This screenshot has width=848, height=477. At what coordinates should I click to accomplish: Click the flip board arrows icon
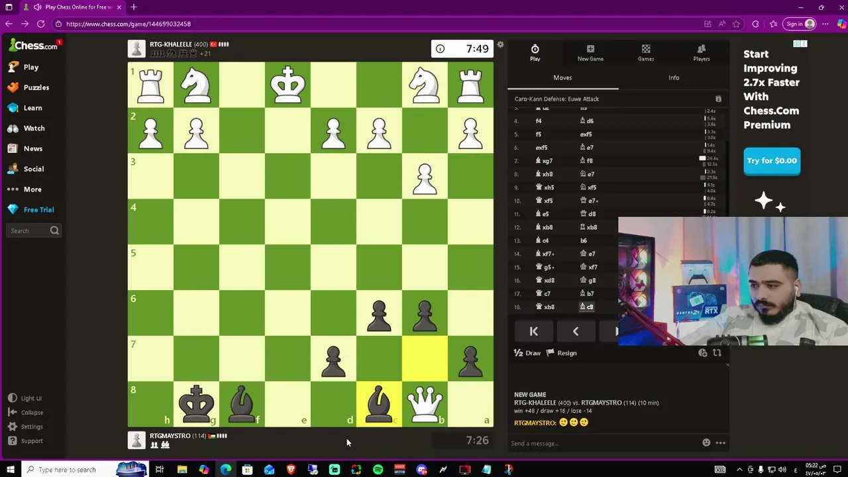tap(717, 353)
